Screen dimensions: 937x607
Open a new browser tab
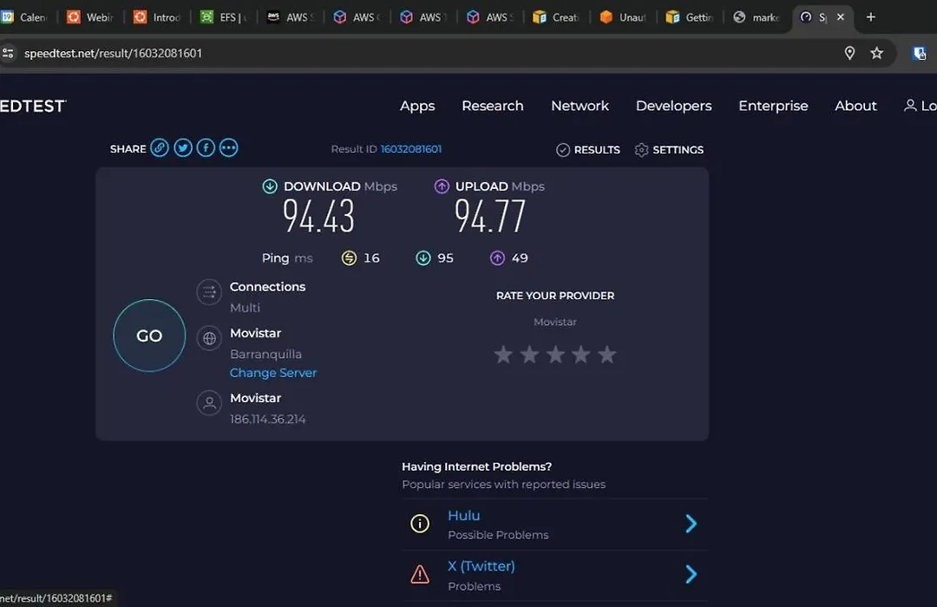(871, 16)
